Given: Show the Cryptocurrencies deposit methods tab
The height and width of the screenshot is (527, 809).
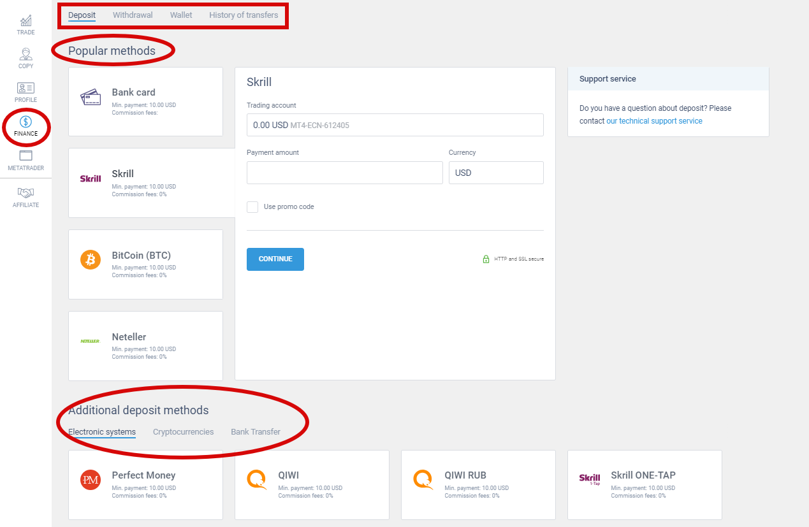Looking at the screenshot, I should pos(183,432).
